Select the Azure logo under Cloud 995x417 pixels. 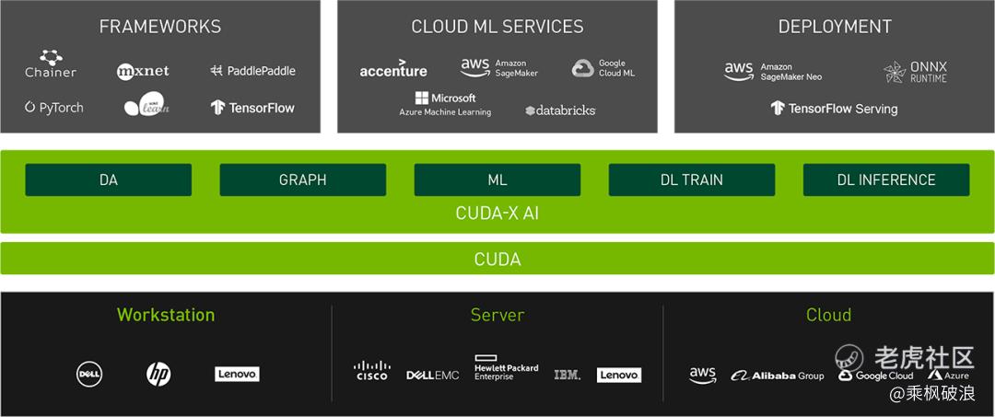948,376
